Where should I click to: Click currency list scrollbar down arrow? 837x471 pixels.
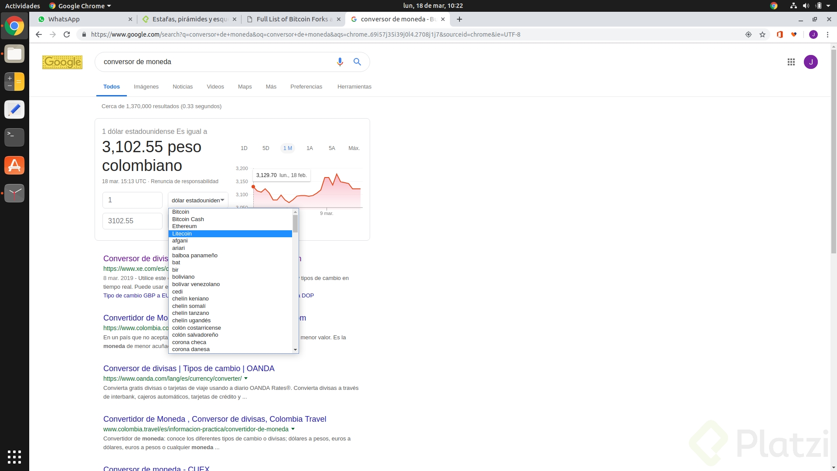click(295, 350)
